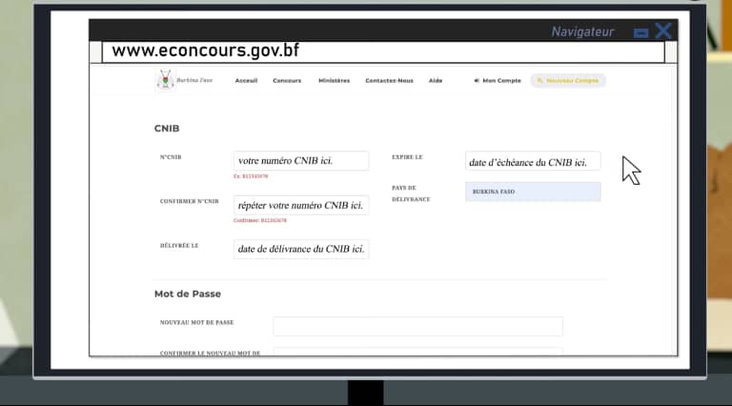Click into the N°CNIB number field
Viewport: 732px width, 406px height.
301,161
